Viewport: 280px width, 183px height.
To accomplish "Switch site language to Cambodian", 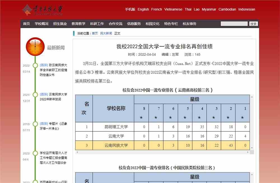I will pyautogui.click(x=227, y=9).
